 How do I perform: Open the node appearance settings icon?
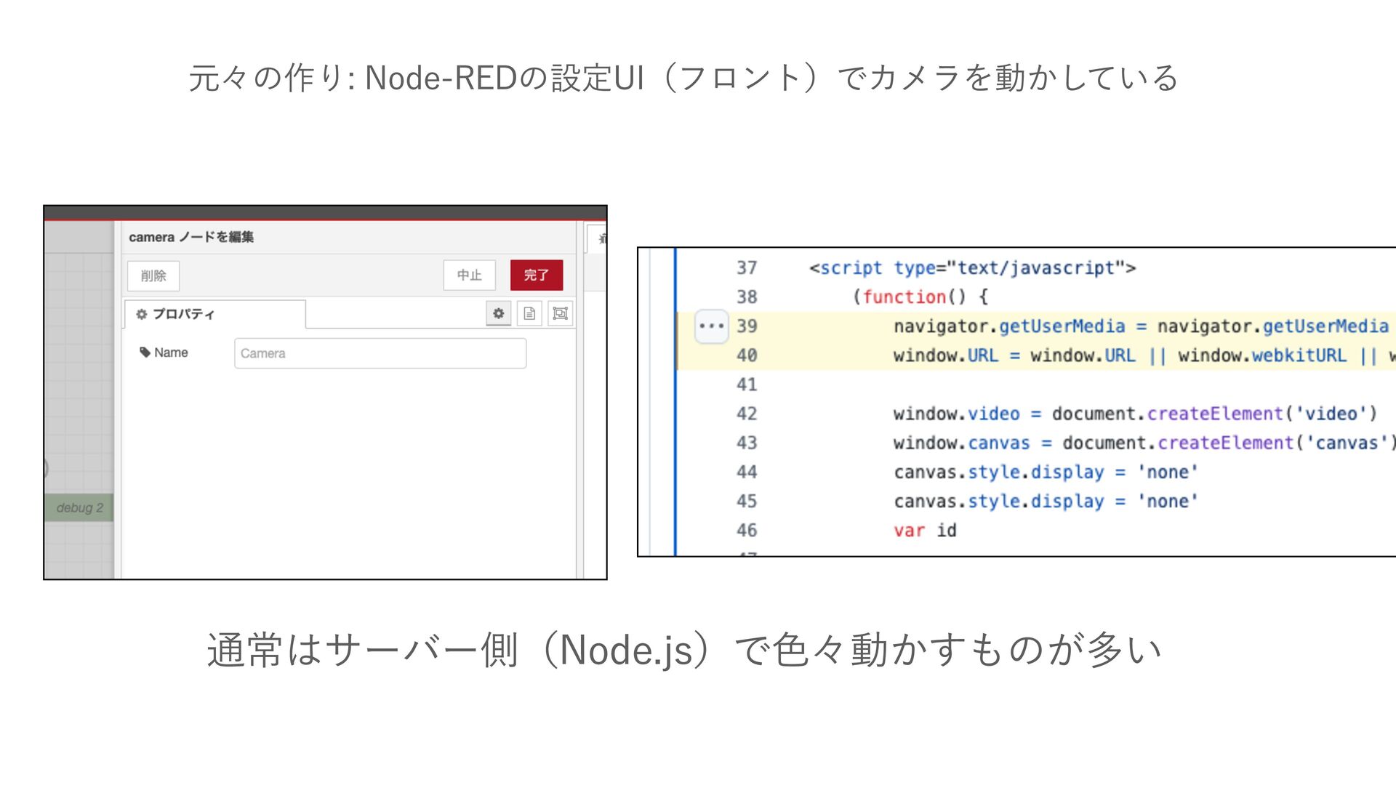560,313
